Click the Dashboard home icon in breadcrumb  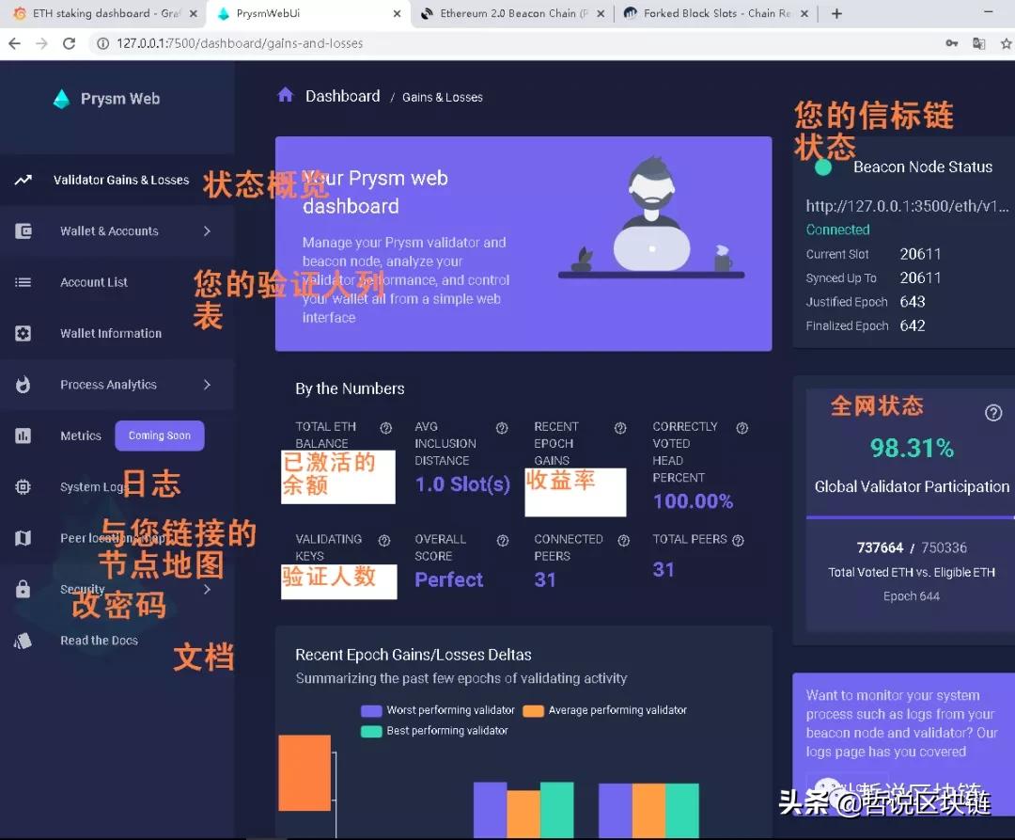(x=286, y=95)
